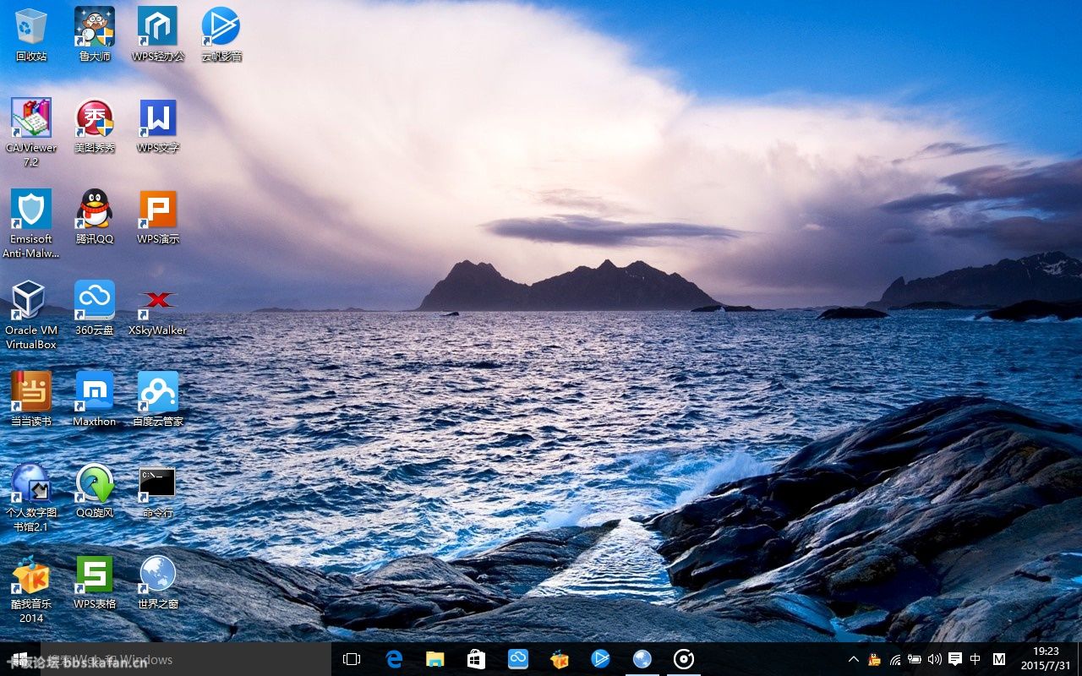The height and width of the screenshot is (676, 1082).
Task: Open the Wi-Fi network tray icon
Action: coord(894,659)
